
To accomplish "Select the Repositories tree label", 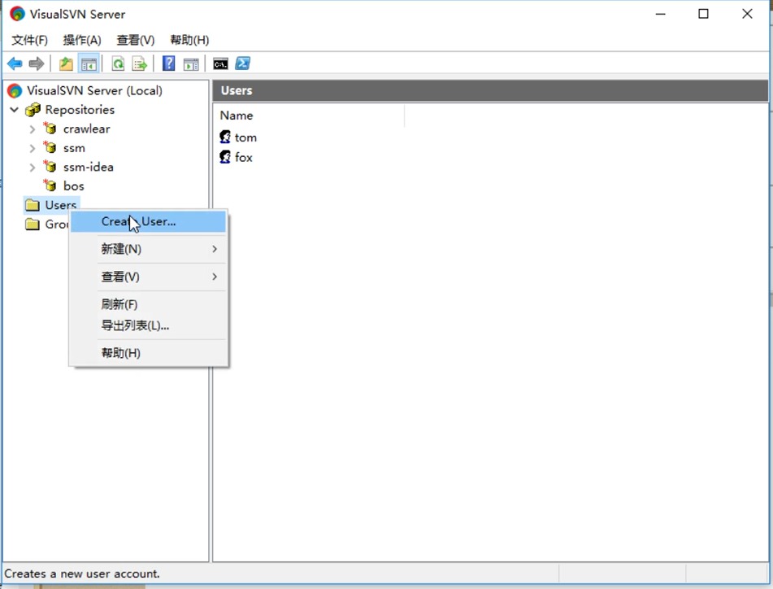I will coord(80,110).
